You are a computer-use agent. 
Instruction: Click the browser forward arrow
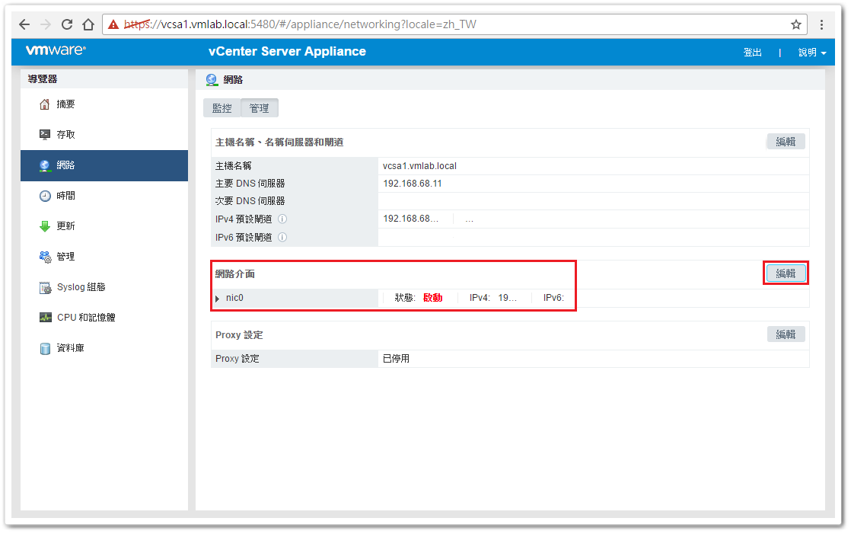46,24
